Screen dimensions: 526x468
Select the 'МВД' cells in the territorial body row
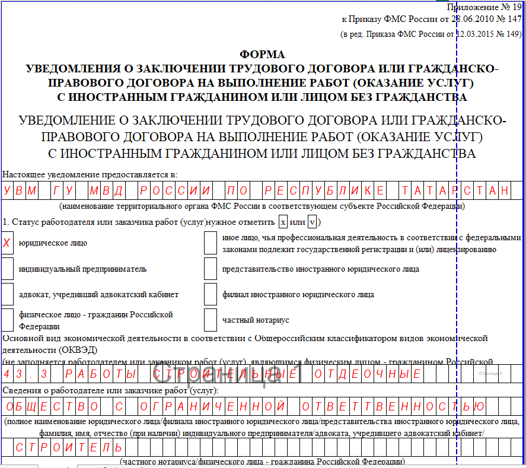tap(106, 190)
